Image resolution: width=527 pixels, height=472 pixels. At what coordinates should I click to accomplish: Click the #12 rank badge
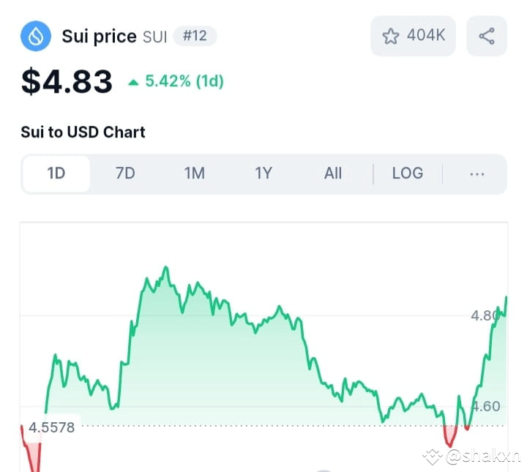[195, 36]
